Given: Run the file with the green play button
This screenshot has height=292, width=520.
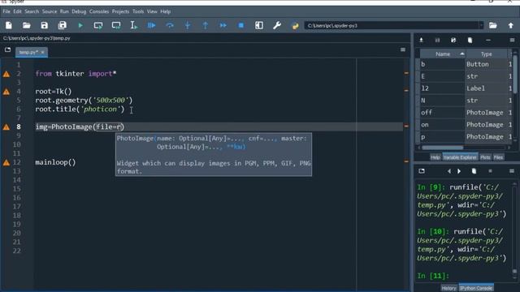Looking at the screenshot, I should (80, 25).
